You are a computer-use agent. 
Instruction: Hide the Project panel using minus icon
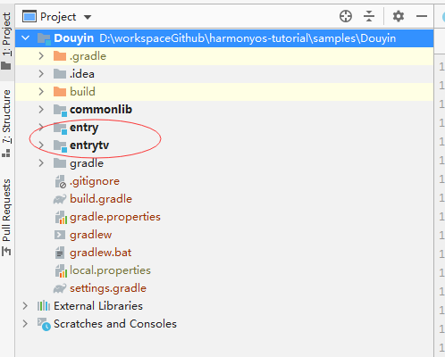coord(422,16)
